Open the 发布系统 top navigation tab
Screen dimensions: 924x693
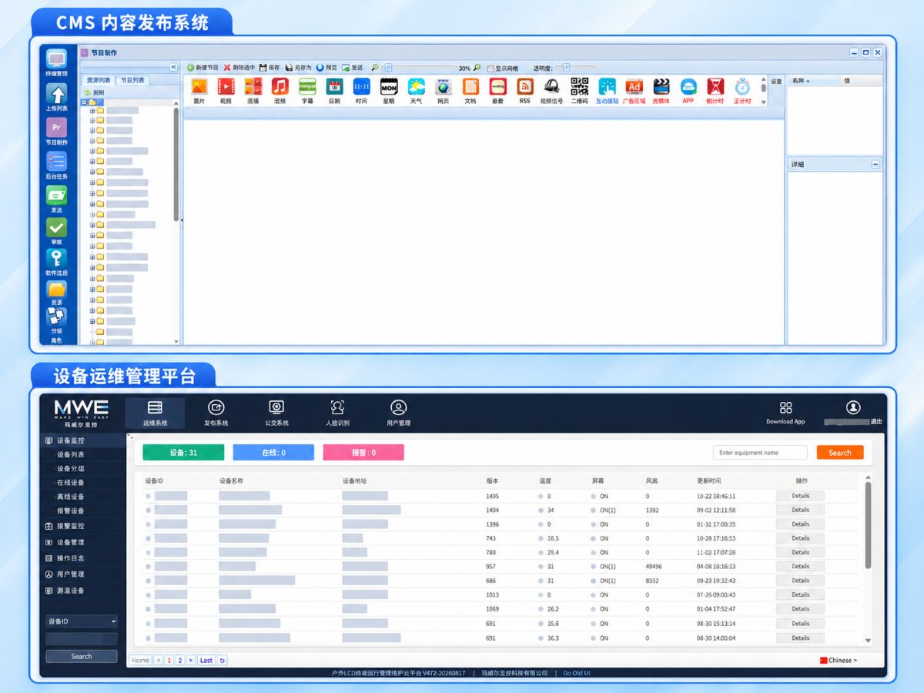216,413
